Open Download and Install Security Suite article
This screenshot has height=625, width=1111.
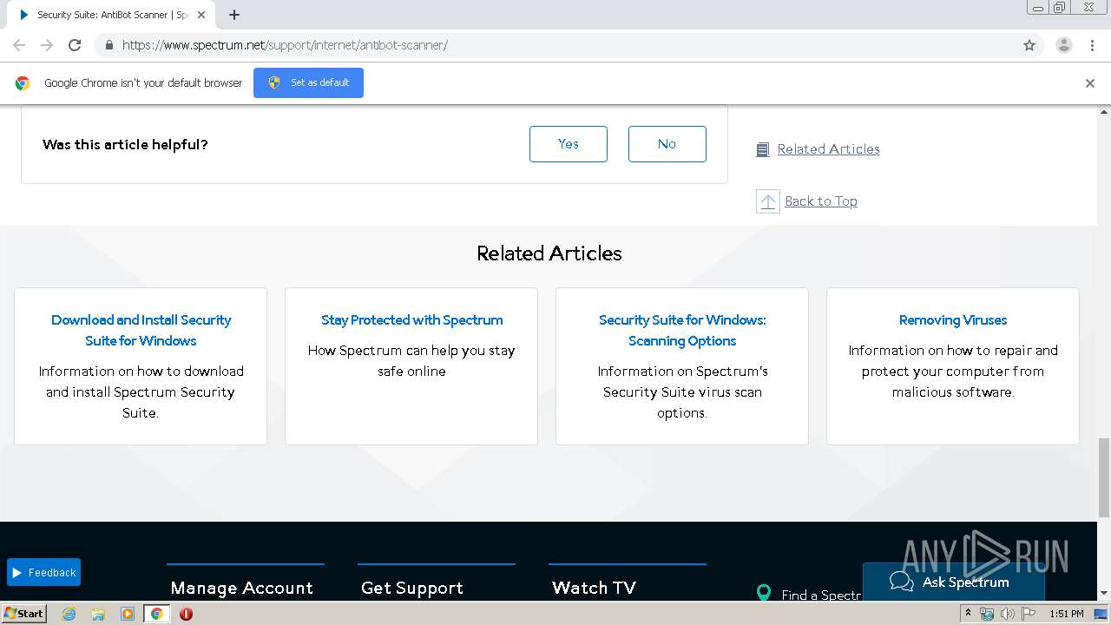tap(141, 330)
